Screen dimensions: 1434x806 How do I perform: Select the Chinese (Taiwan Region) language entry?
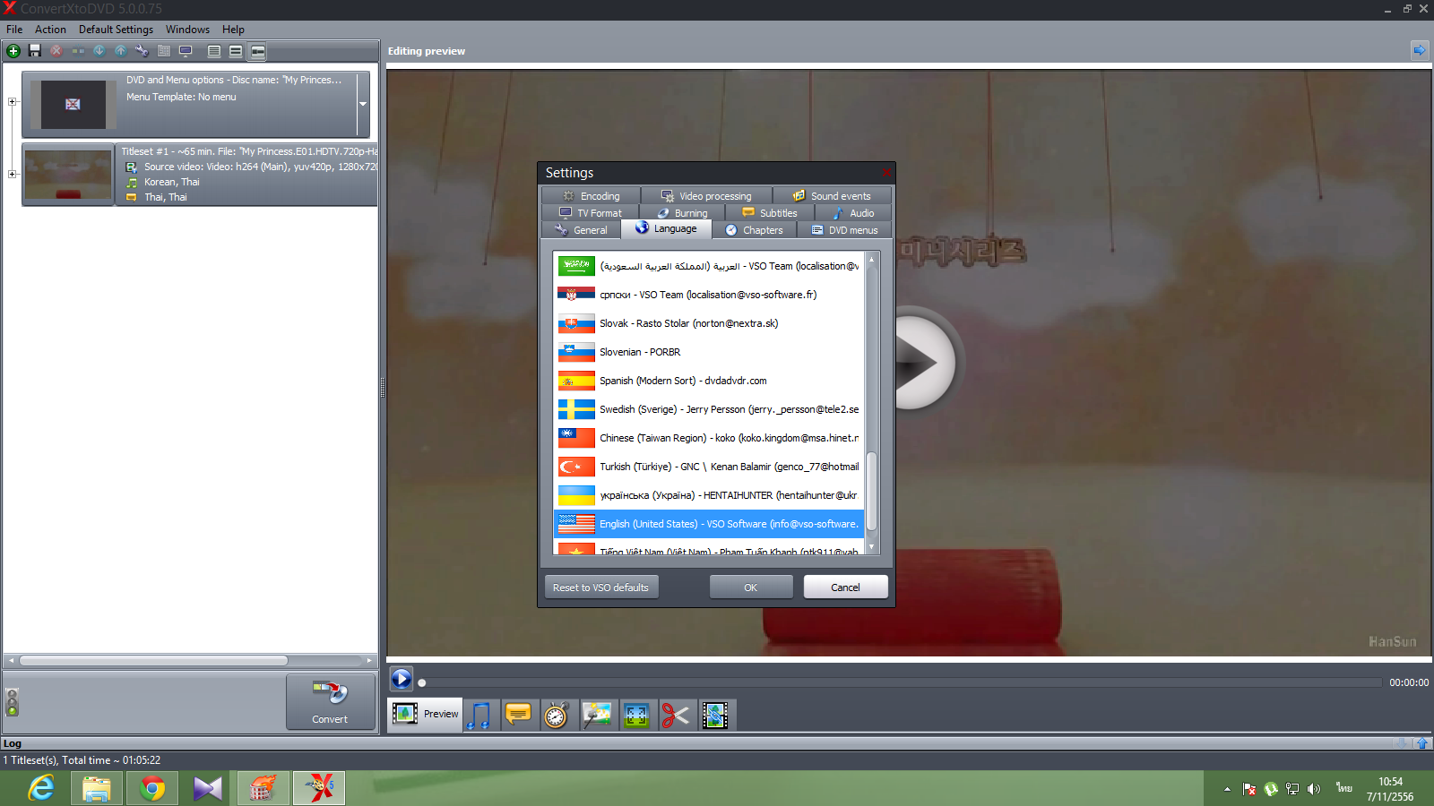708,438
